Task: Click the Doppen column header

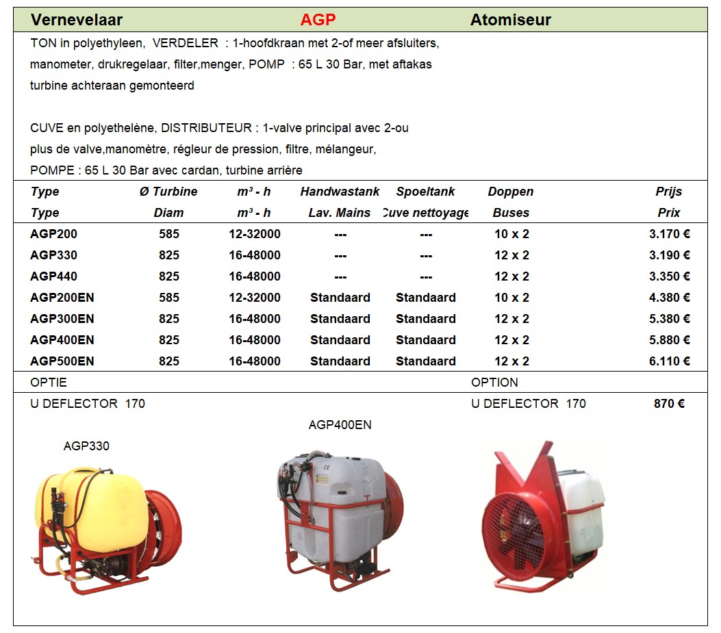Action: point(511,192)
